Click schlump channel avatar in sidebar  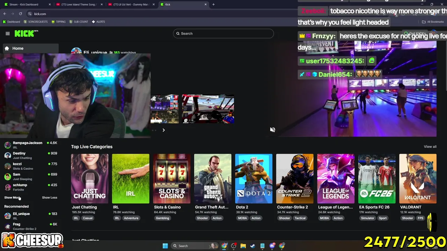pyautogui.click(x=8, y=187)
